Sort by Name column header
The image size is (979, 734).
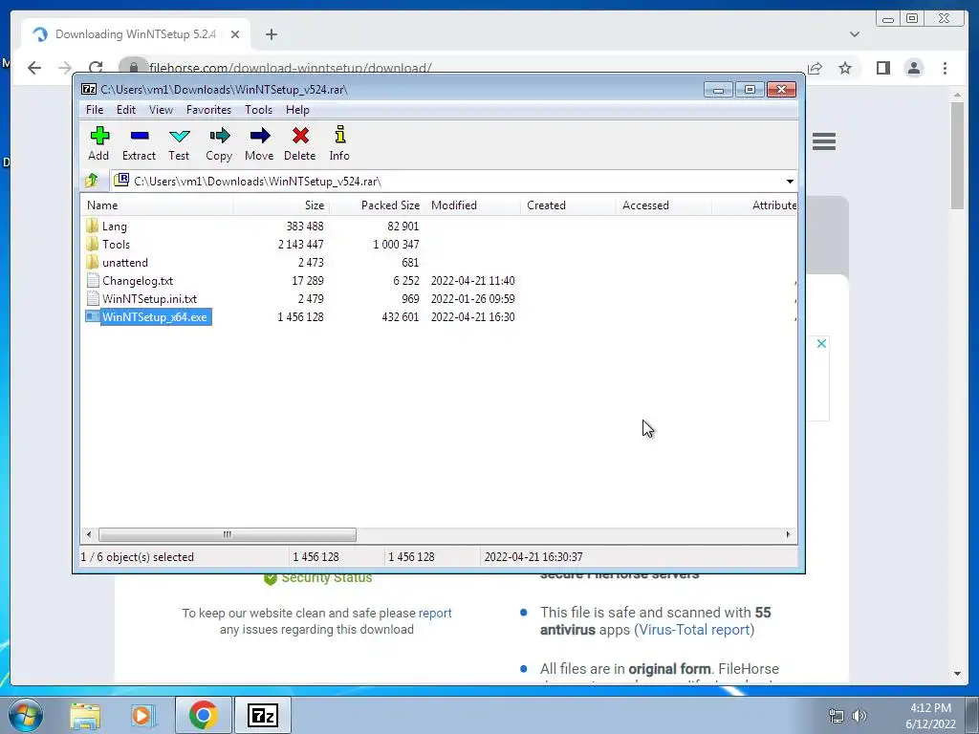click(x=158, y=205)
